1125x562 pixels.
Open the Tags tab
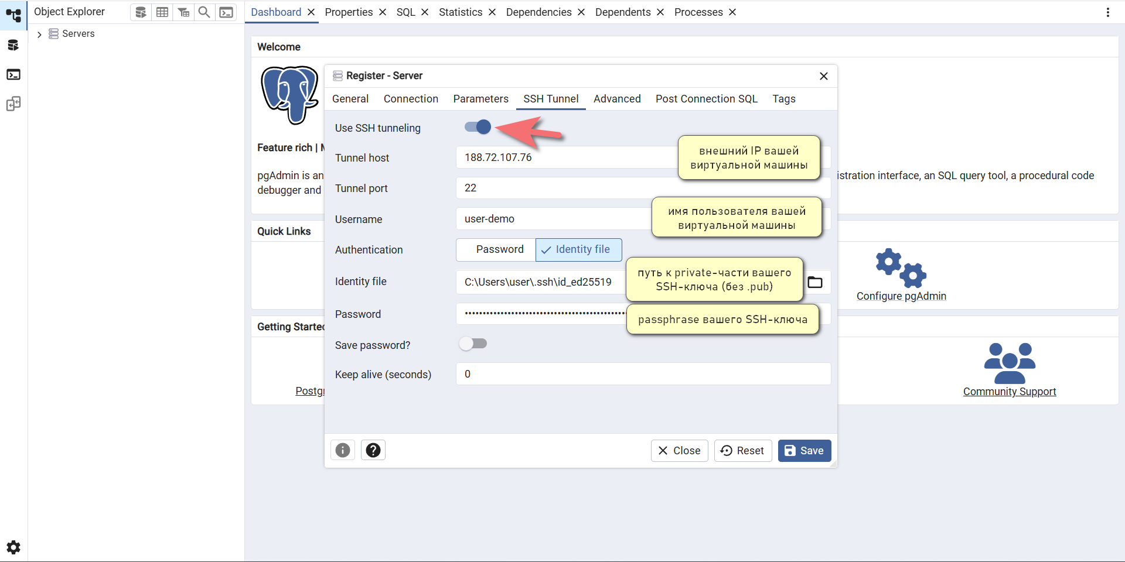tap(784, 99)
